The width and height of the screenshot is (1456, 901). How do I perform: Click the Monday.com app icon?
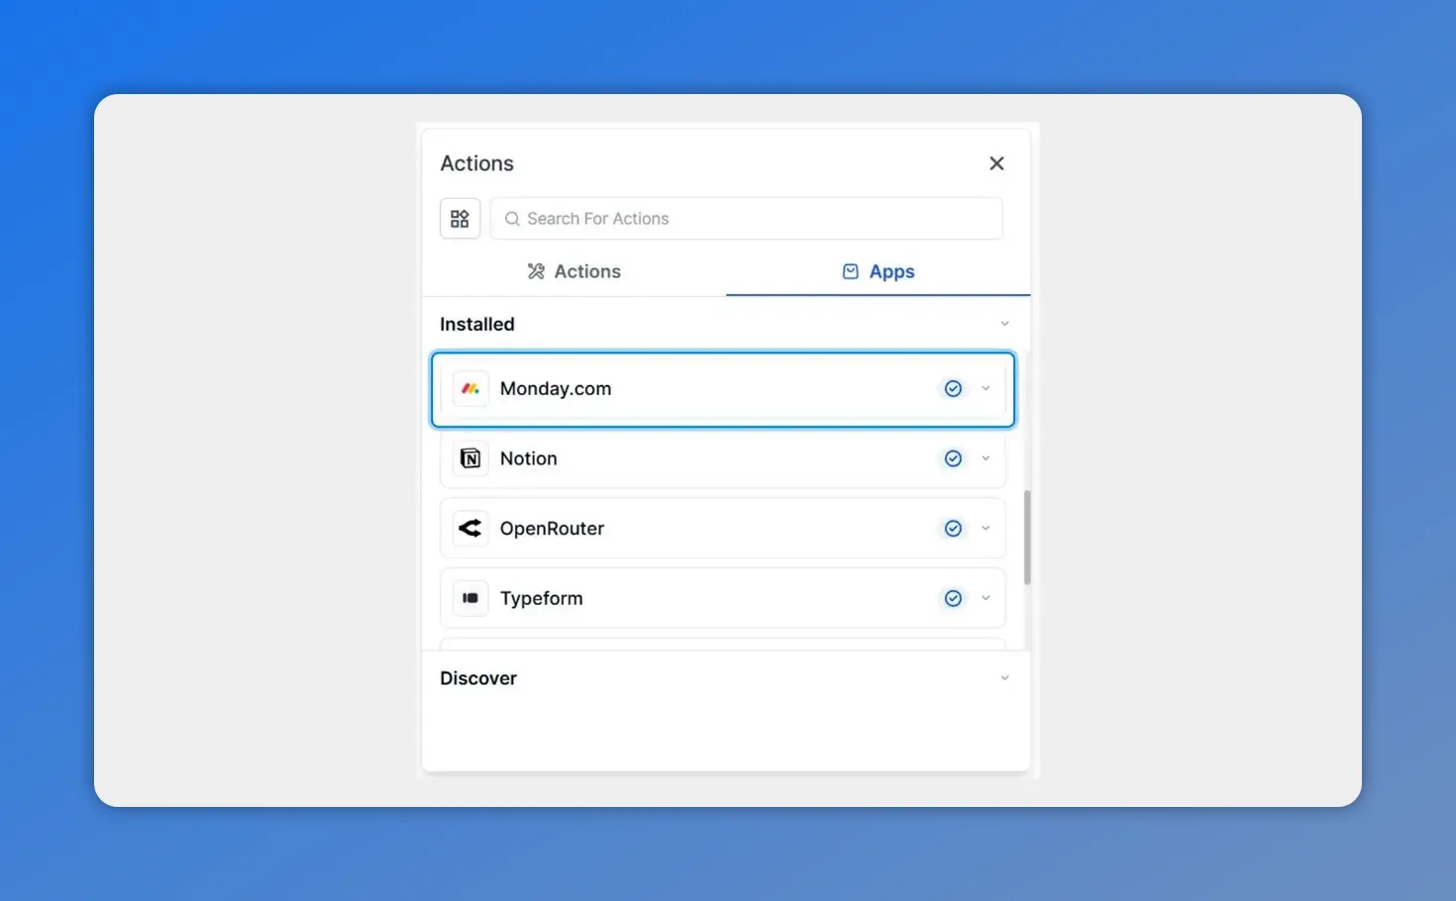click(x=470, y=388)
